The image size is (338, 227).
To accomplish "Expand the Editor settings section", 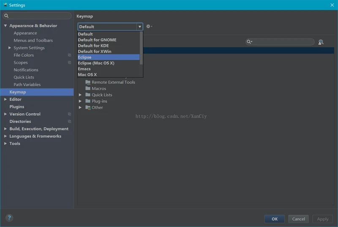I will [5, 99].
